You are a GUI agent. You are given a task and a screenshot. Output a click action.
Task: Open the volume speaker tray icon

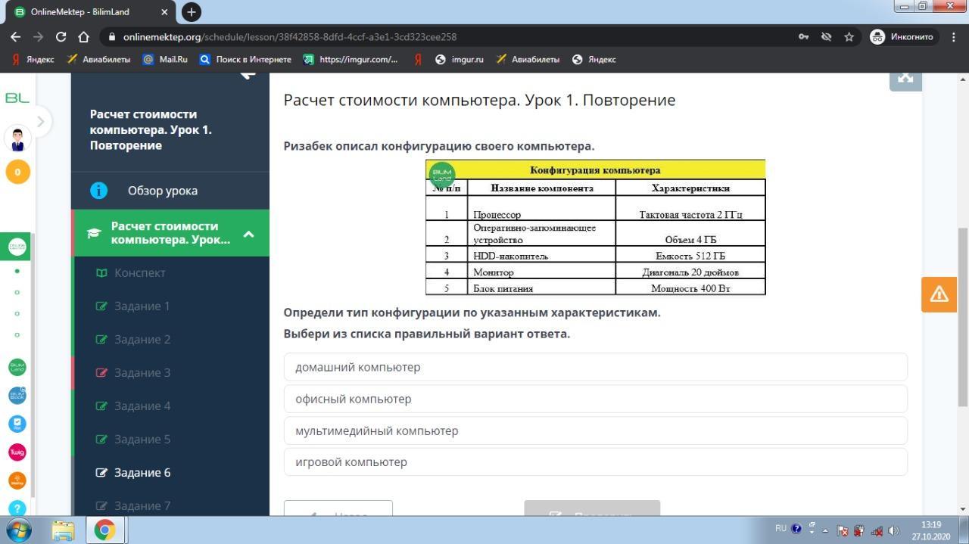(893, 530)
